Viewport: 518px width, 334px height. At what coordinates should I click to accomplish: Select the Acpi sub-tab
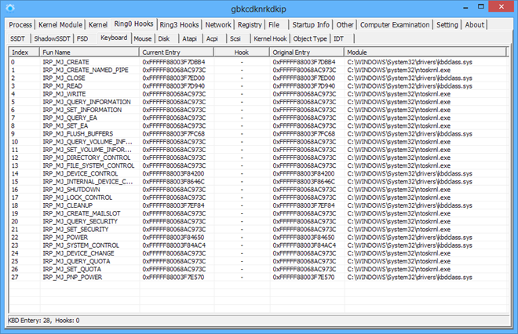click(212, 39)
